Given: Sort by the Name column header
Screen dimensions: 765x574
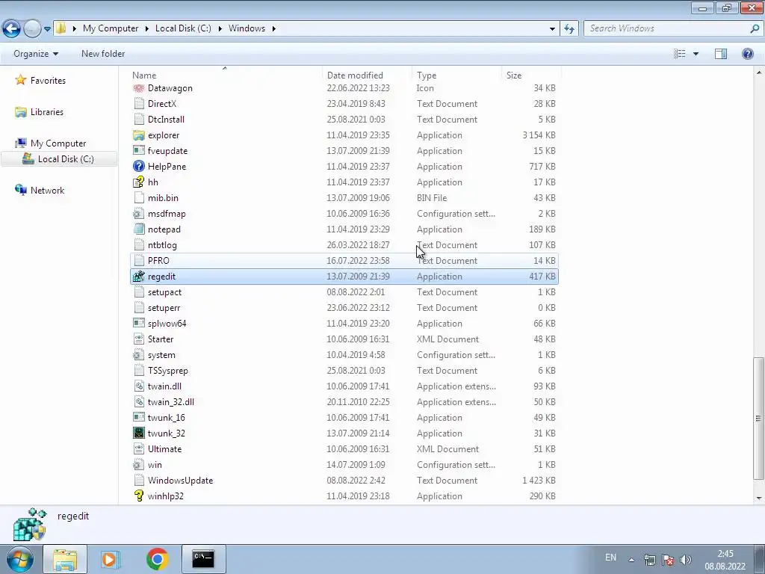Looking at the screenshot, I should point(144,75).
